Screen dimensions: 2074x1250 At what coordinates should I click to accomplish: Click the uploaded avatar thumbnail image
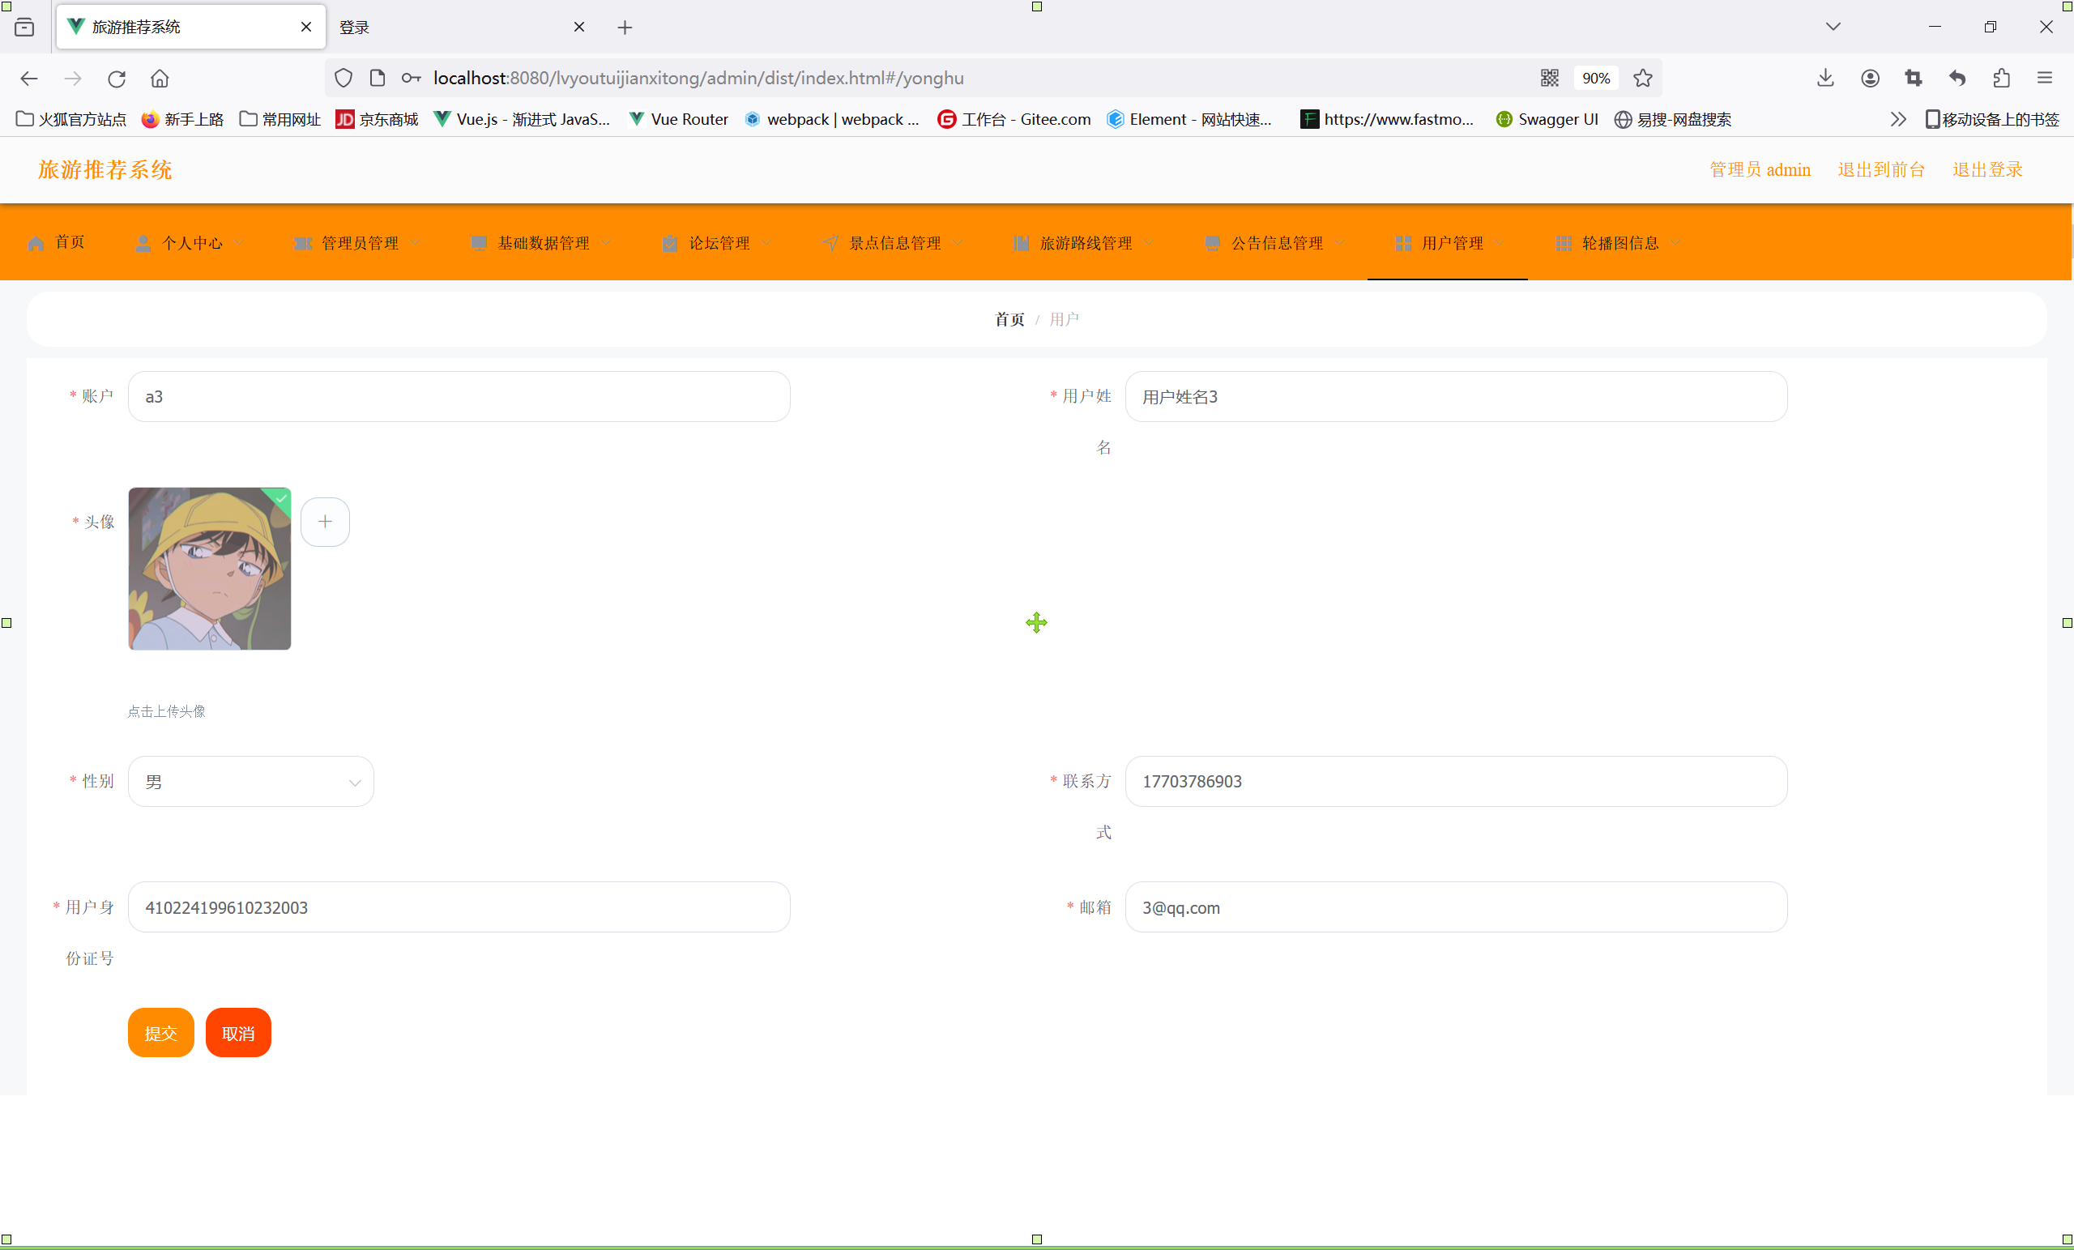[210, 569]
